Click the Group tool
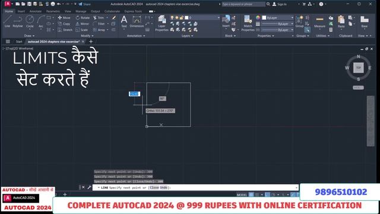The height and width of the screenshot is (214, 380). coord(299,21)
